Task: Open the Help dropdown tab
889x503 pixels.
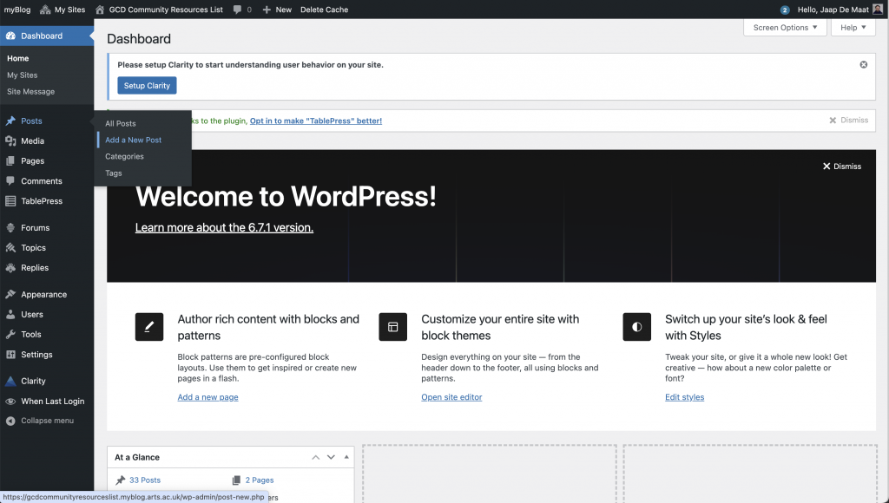Action: coord(853,27)
